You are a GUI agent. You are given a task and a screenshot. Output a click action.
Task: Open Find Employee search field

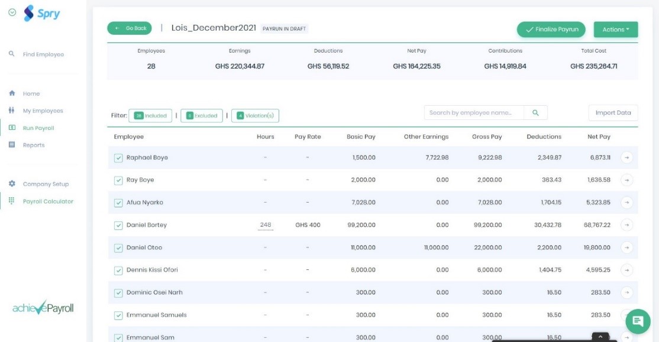point(43,54)
